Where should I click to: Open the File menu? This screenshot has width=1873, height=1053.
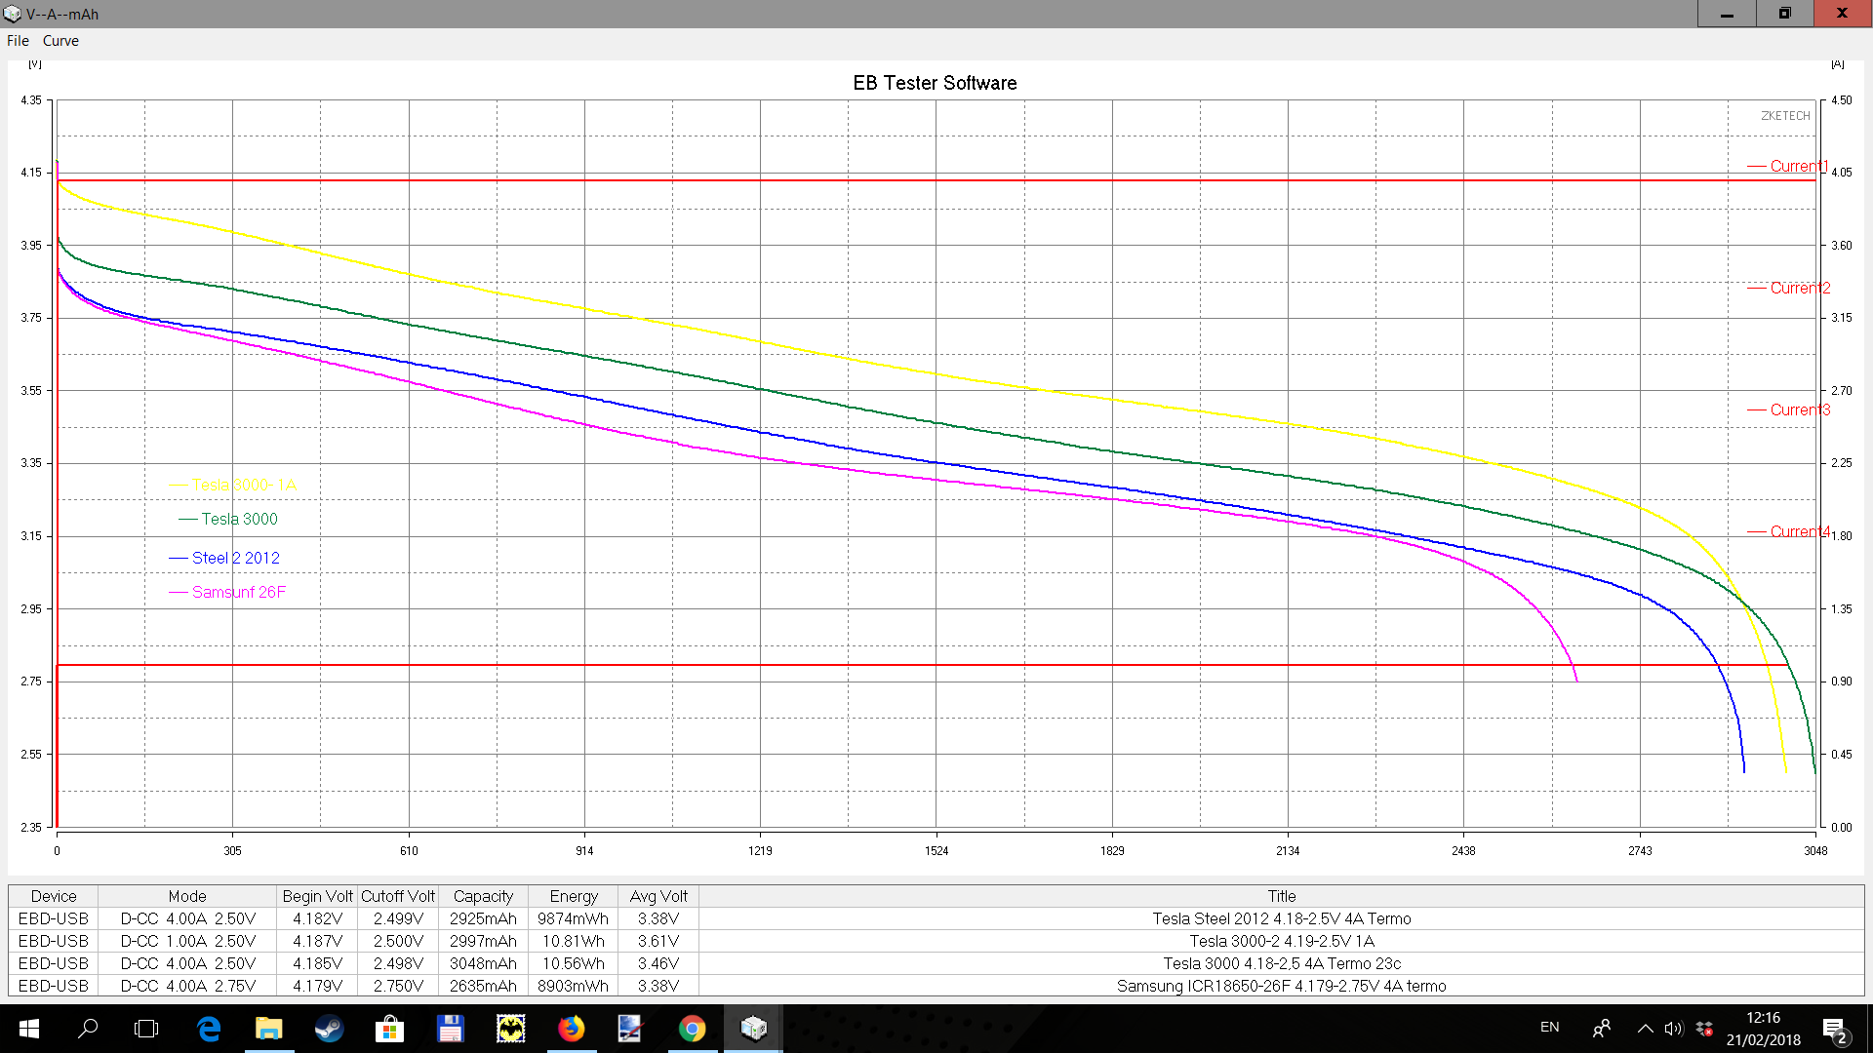[18, 41]
